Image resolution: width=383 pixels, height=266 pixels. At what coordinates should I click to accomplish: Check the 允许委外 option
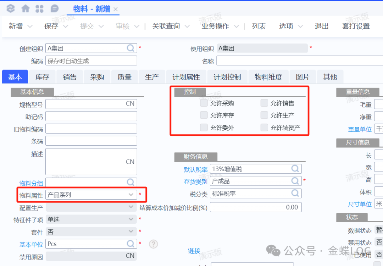click(204, 127)
